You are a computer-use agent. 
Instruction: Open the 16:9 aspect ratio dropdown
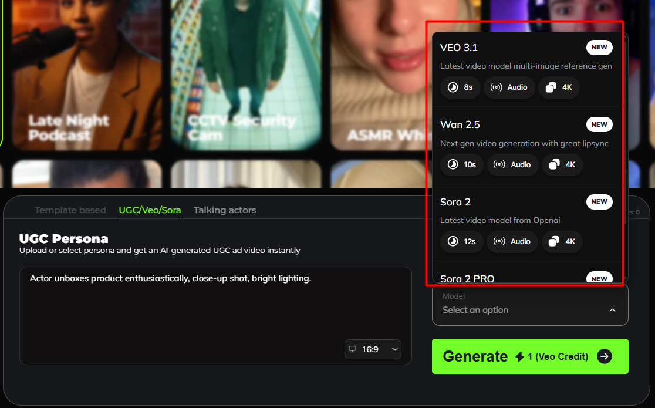point(373,349)
